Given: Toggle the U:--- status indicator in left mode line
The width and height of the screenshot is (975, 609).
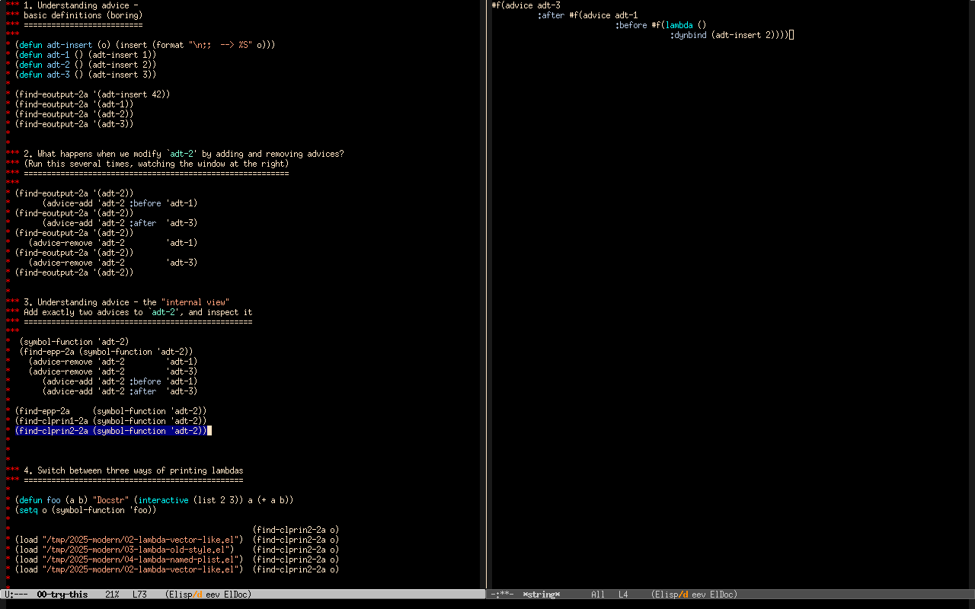Looking at the screenshot, I should [16, 595].
